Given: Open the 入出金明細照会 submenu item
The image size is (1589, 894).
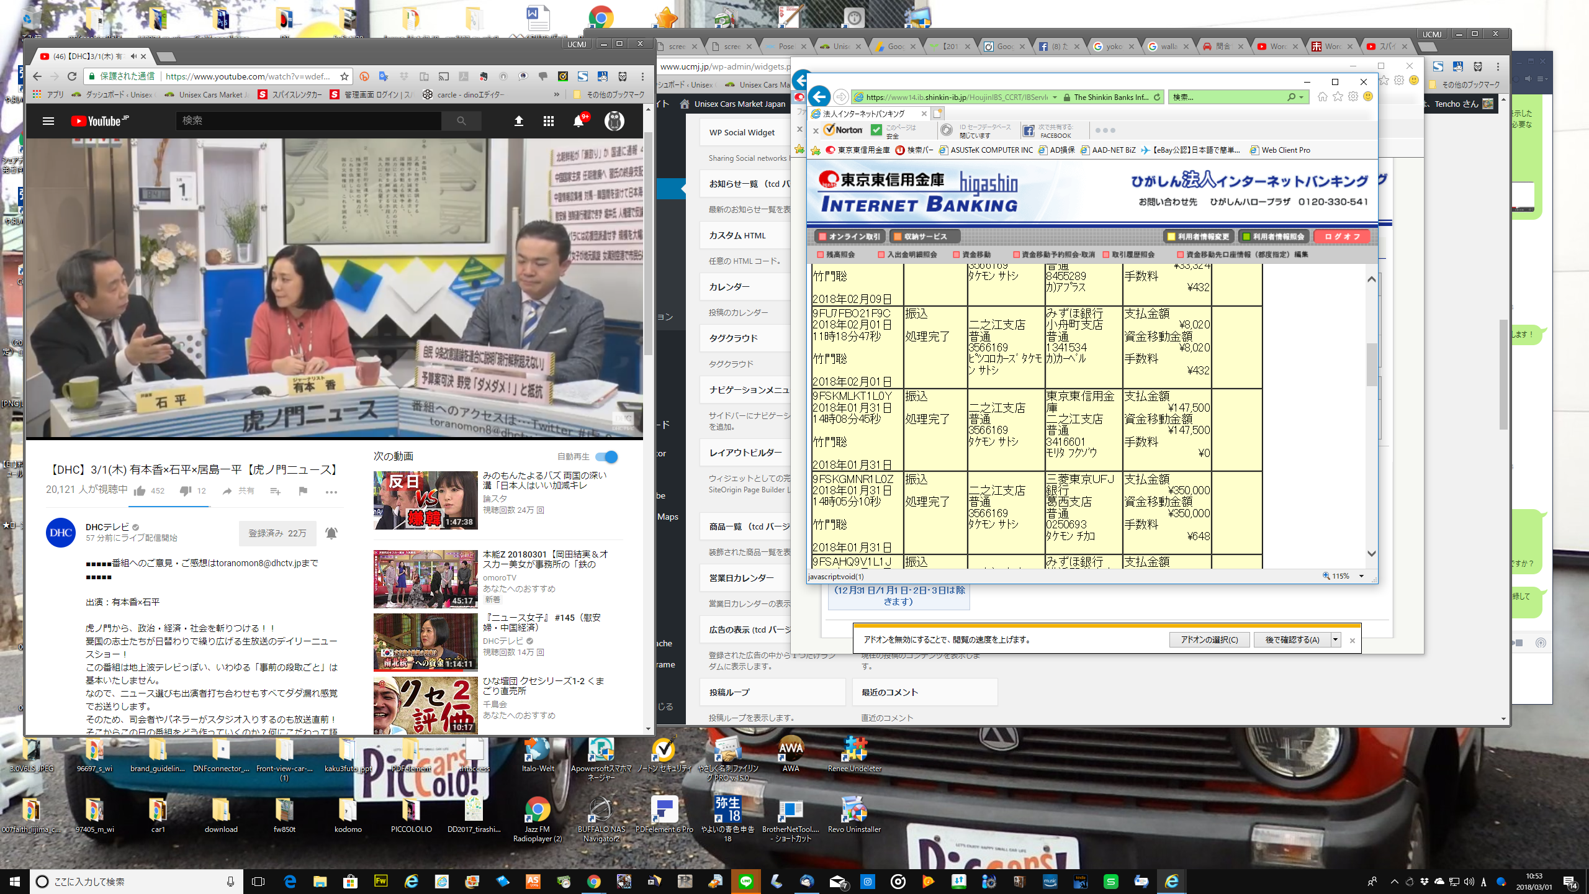Looking at the screenshot, I should (907, 255).
